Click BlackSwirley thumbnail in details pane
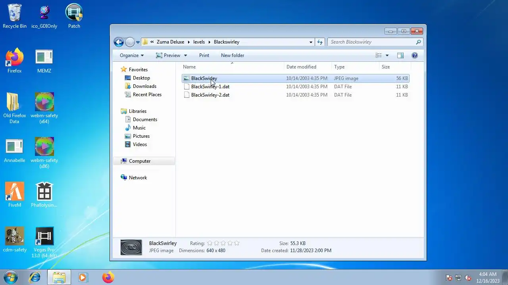The height and width of the screenshot is (285, 508). coord(131,247)
